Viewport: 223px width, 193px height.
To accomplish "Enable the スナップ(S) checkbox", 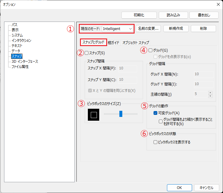I will click(87, 53).
